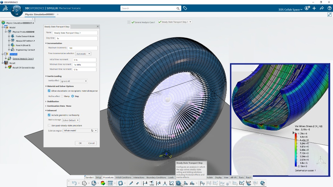Click the 3DS logo at top-left
Image resolution: width=333 pixels, height=187 pixels.
pyautogui.click(x=5, y=8)
